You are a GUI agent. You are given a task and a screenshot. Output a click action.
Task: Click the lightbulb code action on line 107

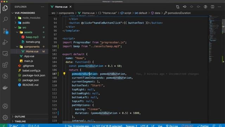tap(64, 74)
